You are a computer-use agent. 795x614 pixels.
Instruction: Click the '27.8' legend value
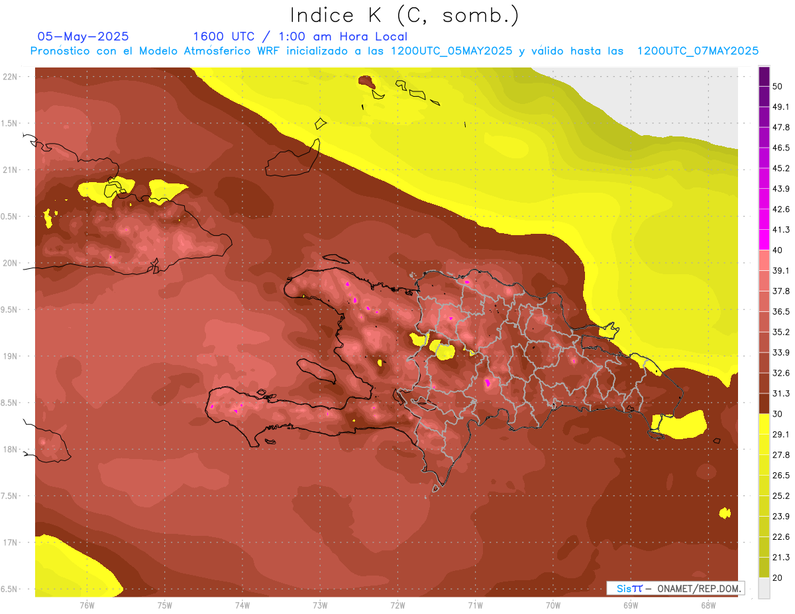780,455
